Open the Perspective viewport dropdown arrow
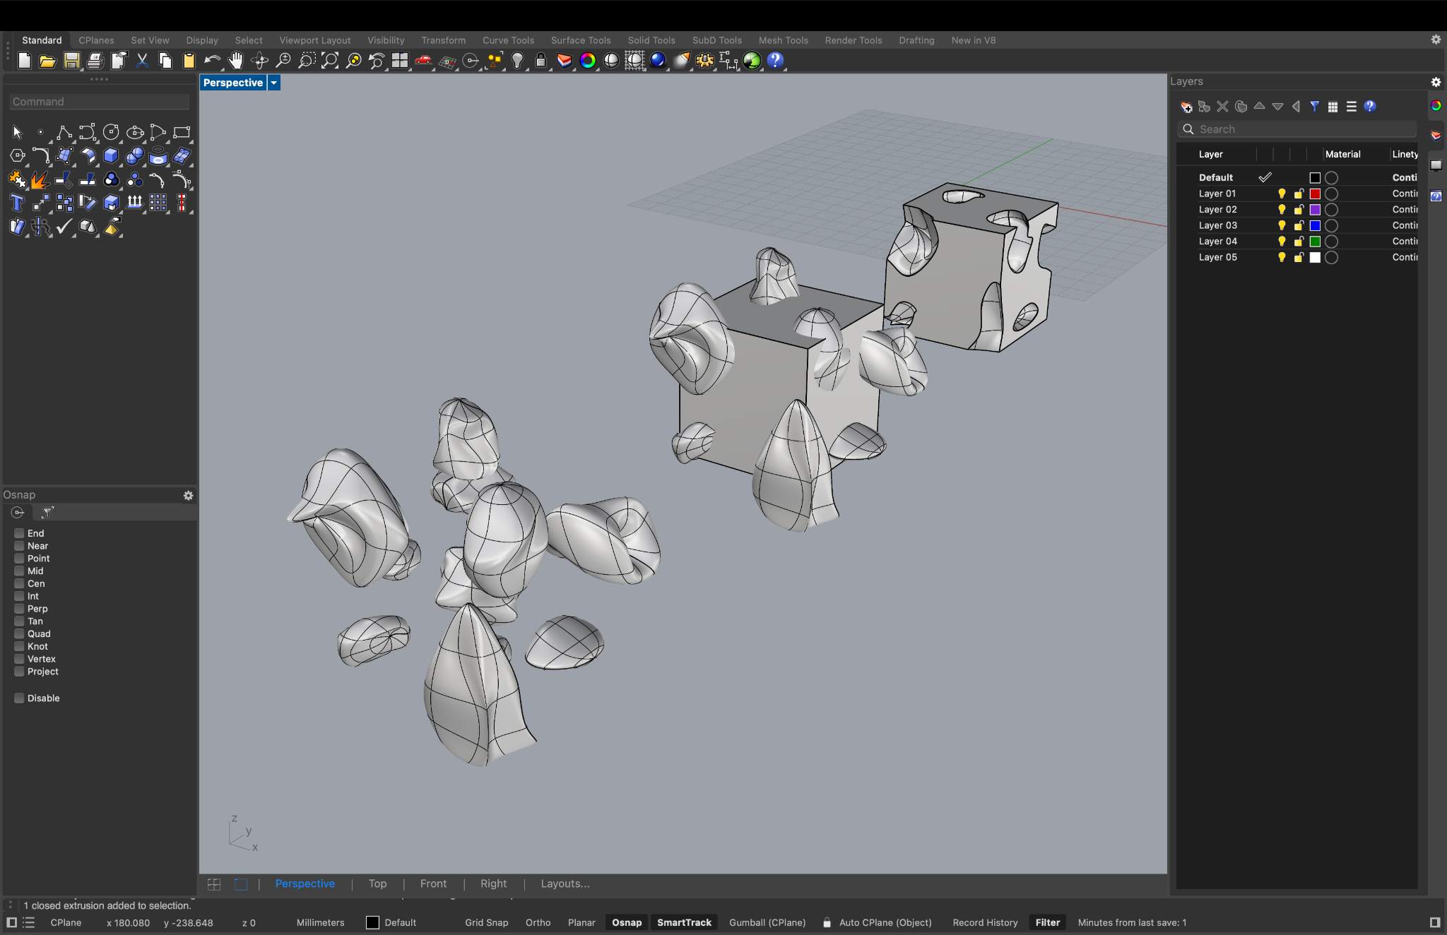1447x935 pixels. tap(274, 83)
